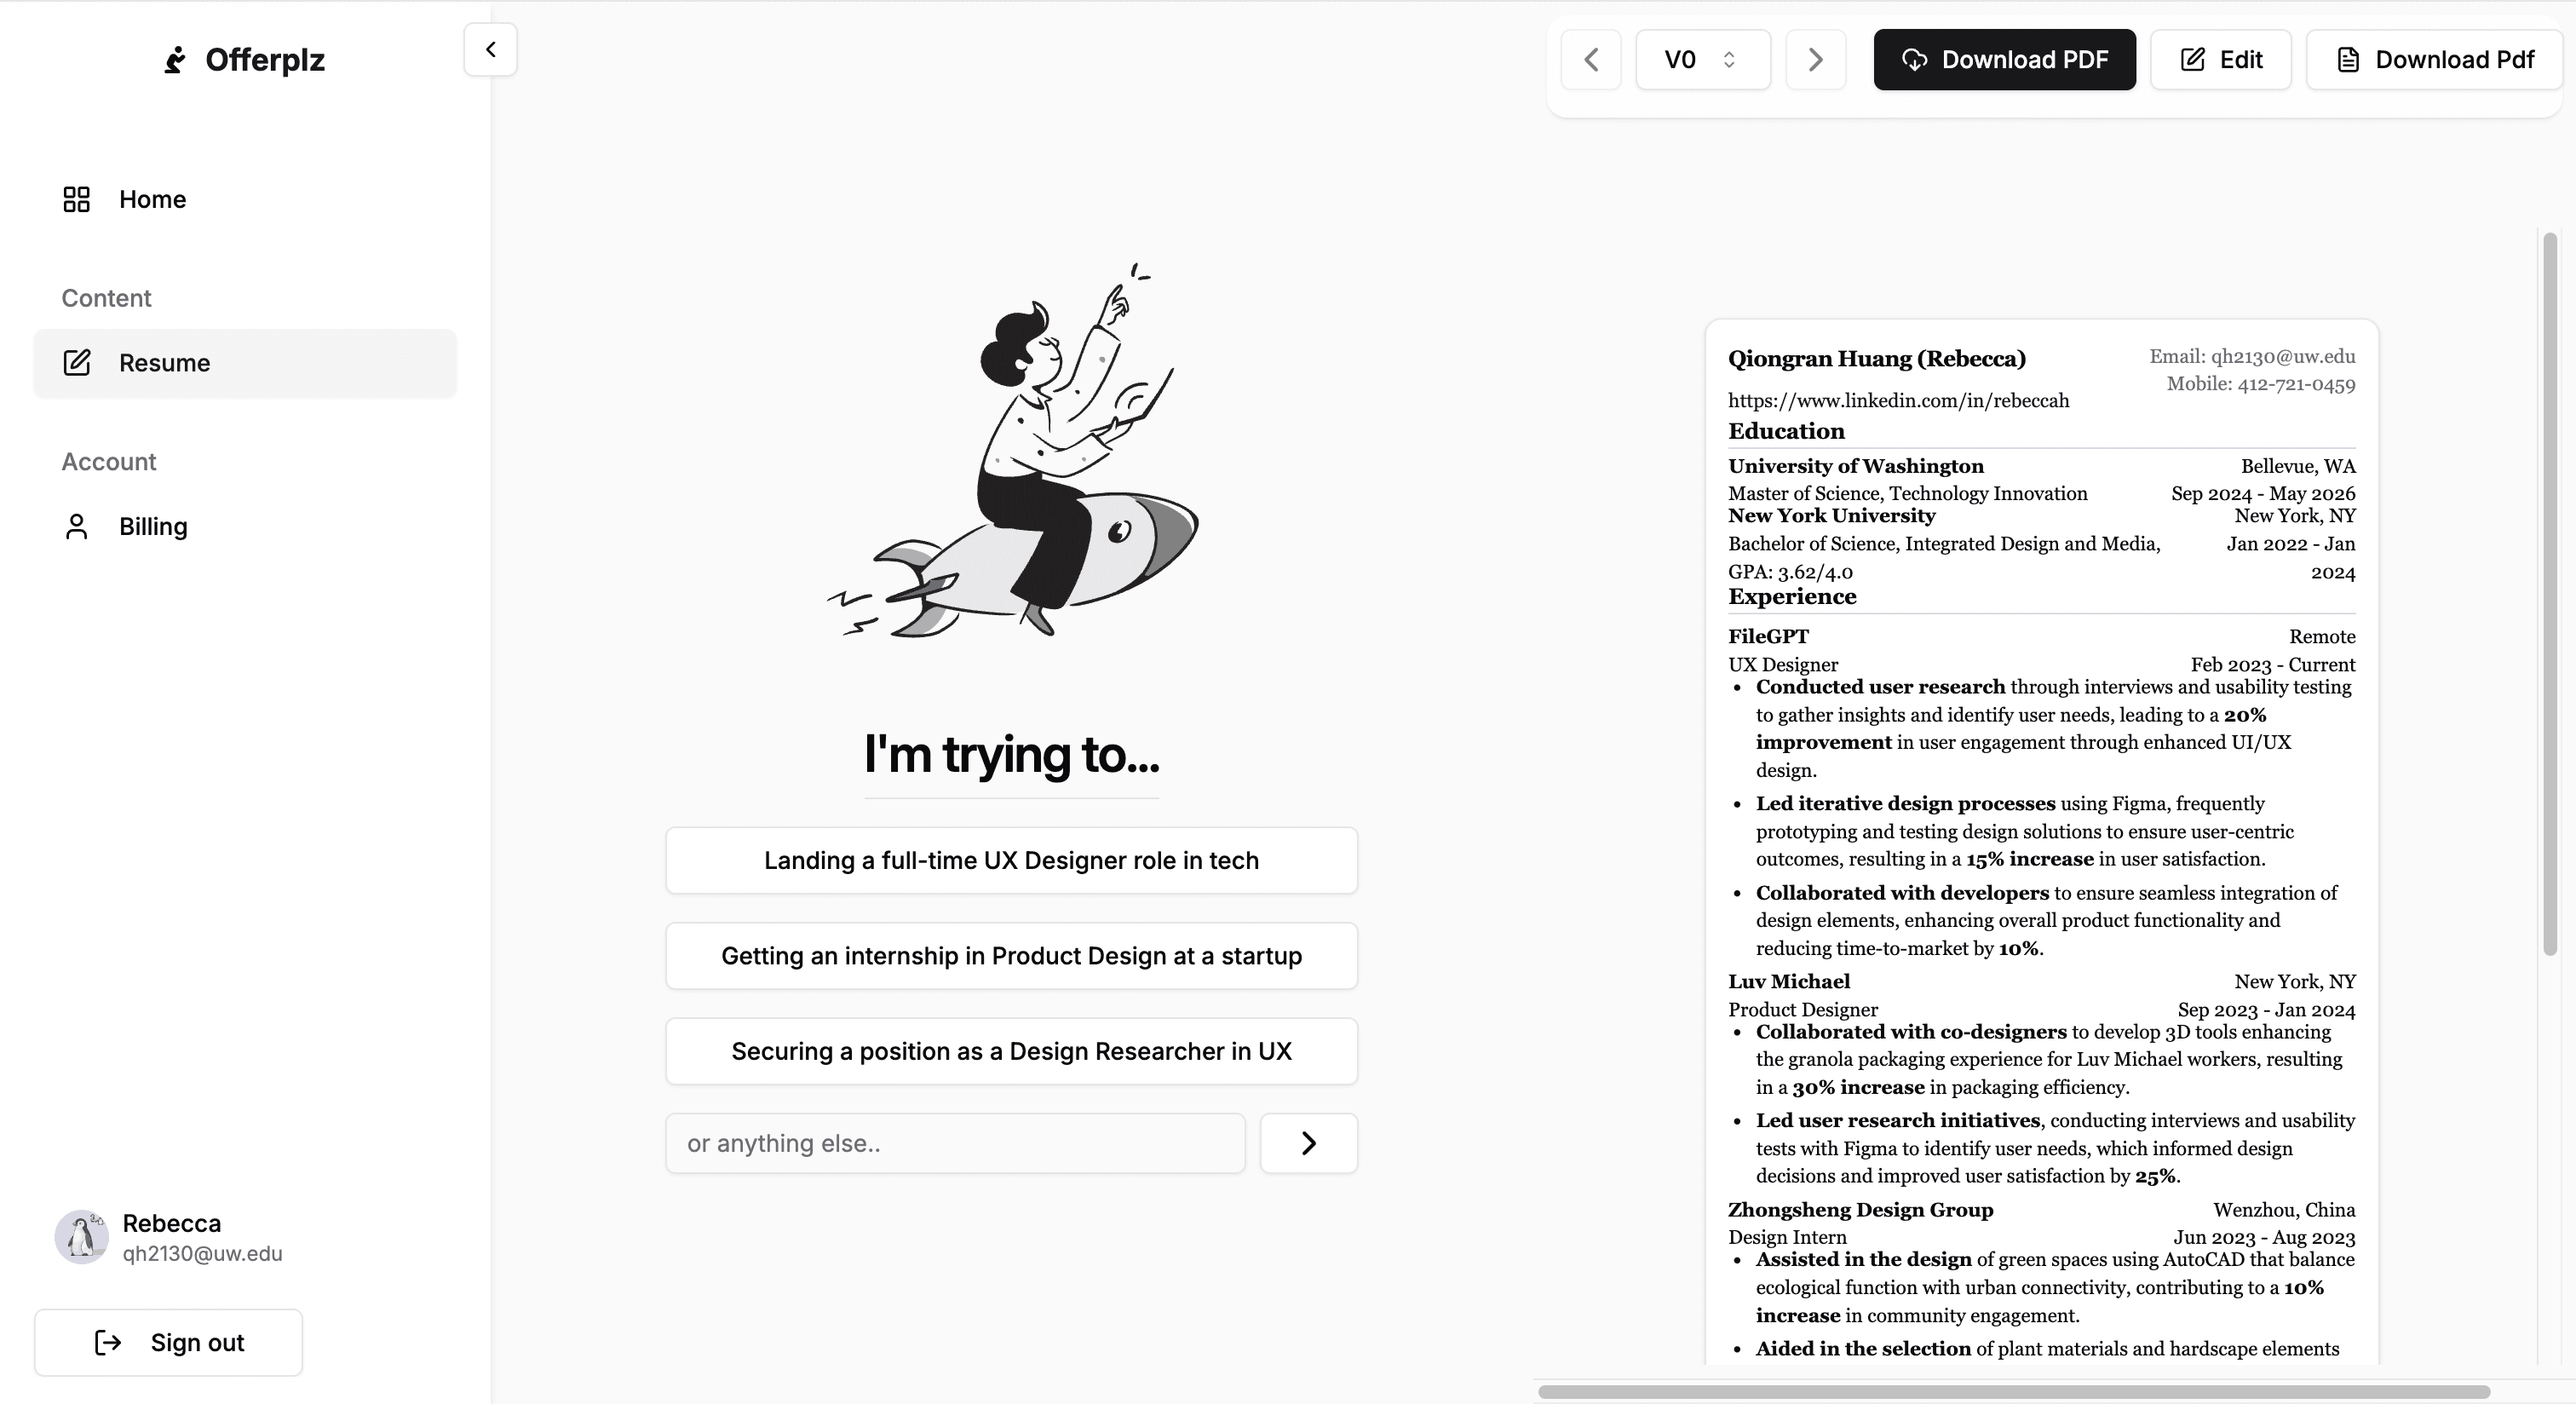Image resolution: width=2576 pixels, height=1404 pixels.
Task: Focus the 'or anything else..' input field
Action: pos(955,1143)
